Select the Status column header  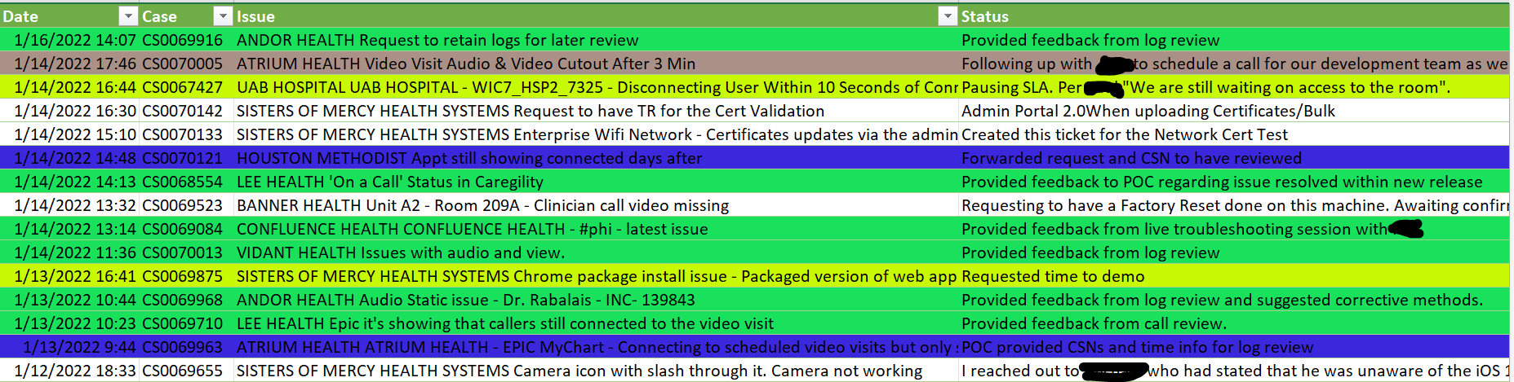tap(1236, 15)
